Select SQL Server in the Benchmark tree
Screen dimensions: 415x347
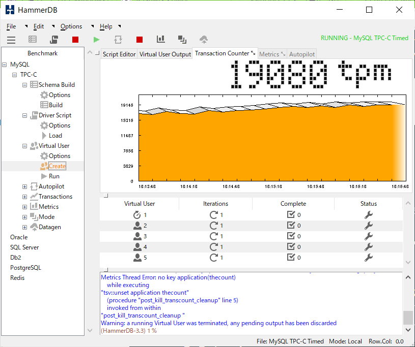[x=24, y=247]
